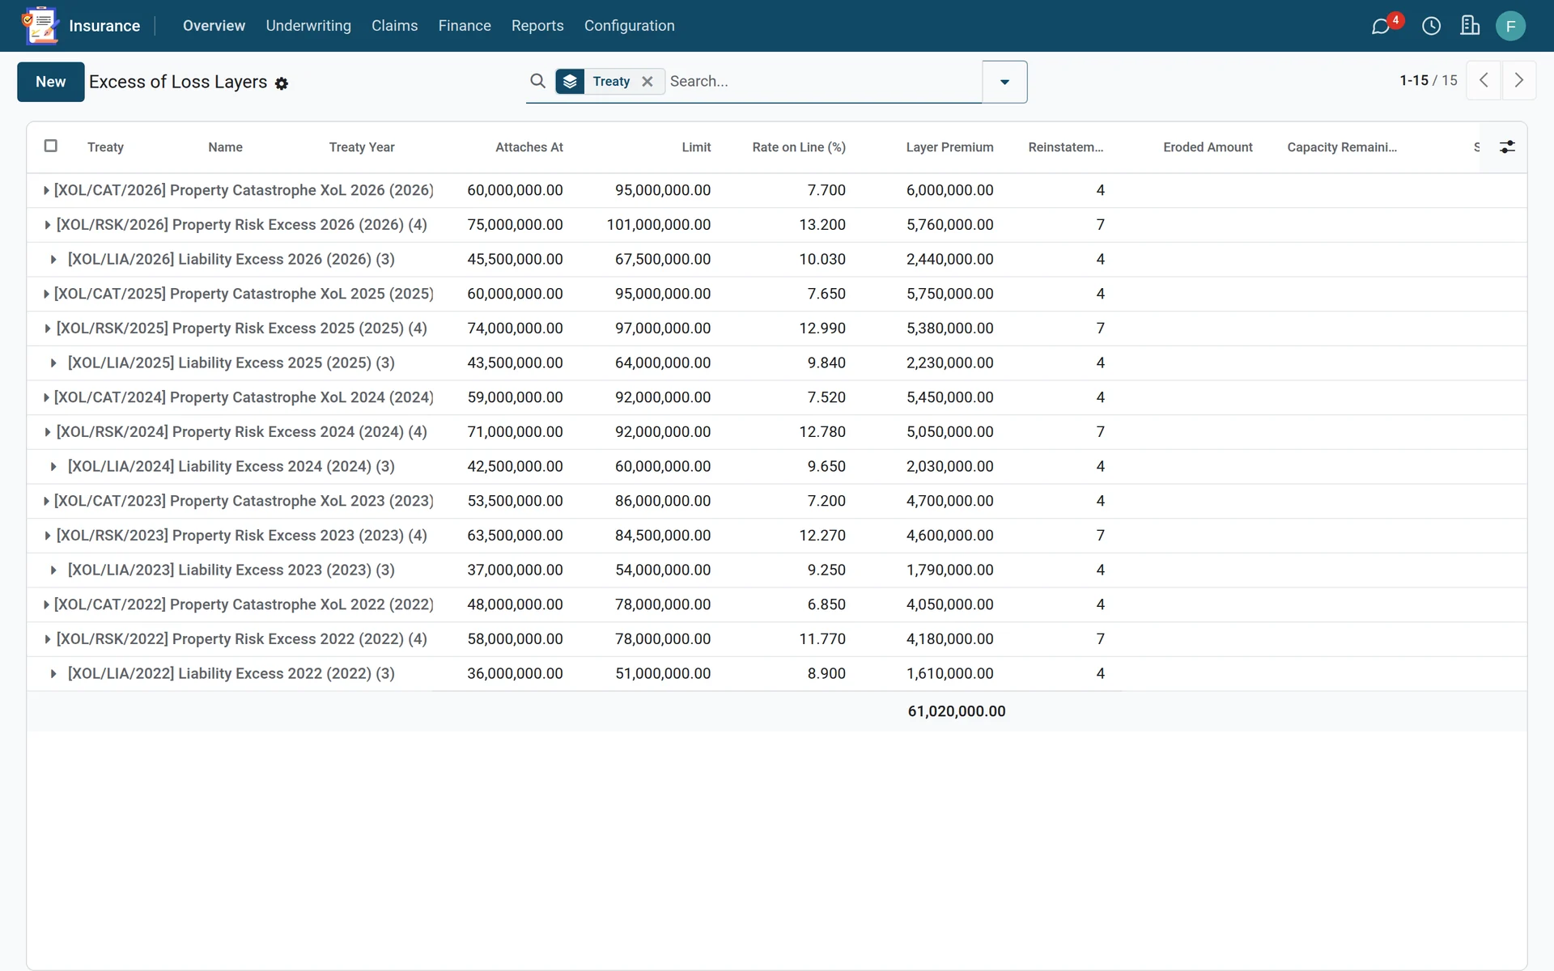
Task: Focus the Search input field
Action: (822, 81)
